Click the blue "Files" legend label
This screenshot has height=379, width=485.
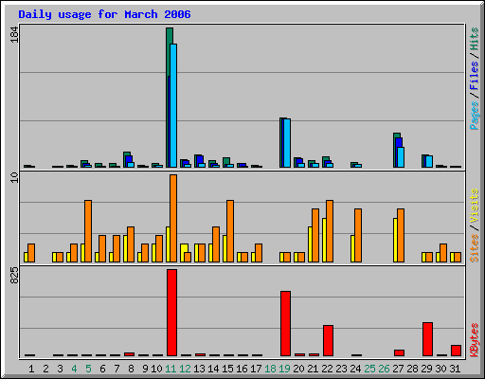coord(474,75)
